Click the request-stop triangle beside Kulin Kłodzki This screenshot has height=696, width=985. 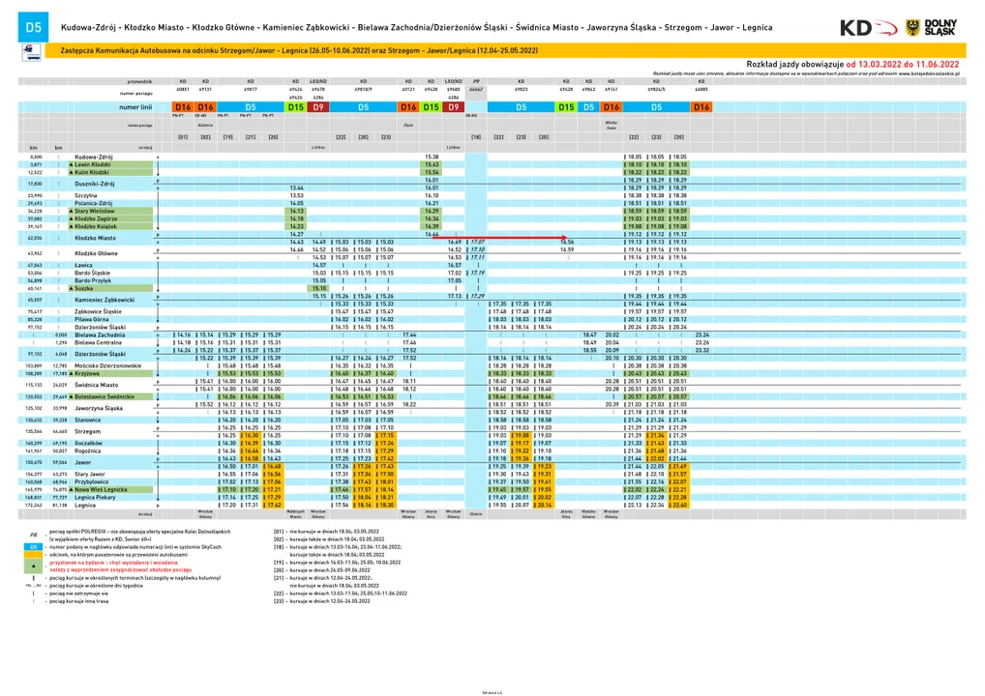coord(71,173)
